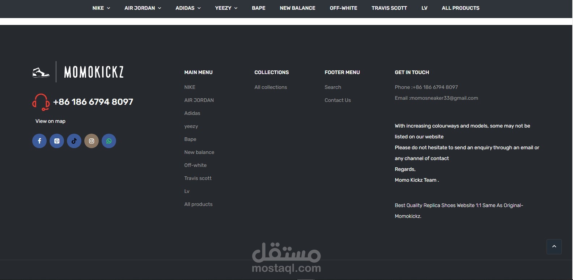Open Off-white in footer main menu

[195, 165]
